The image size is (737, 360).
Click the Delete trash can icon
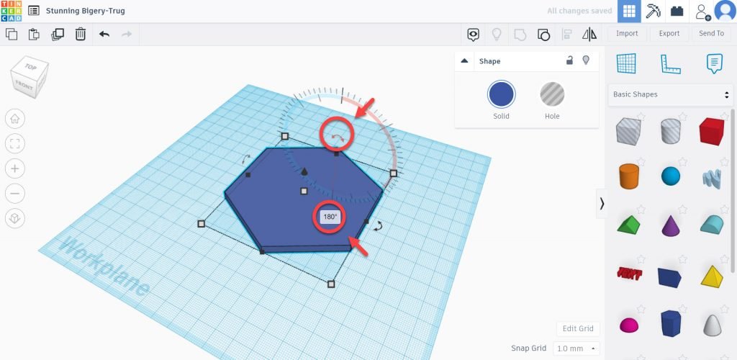click(x=81, y=34)
